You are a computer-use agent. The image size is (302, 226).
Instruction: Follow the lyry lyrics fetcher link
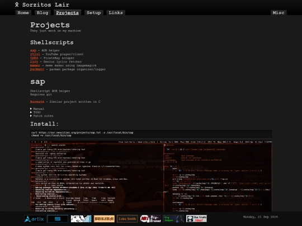click(x=34, y=62)
